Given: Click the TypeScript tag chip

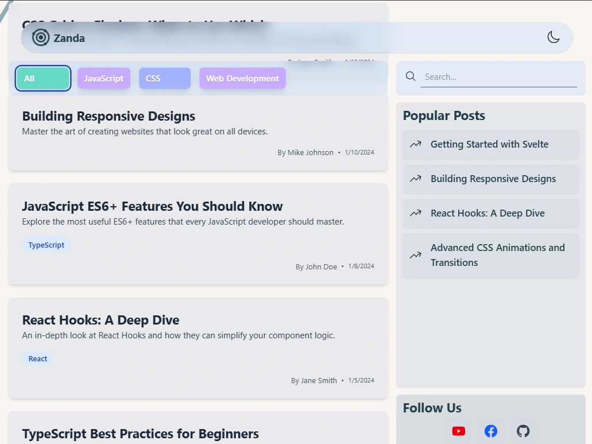Looking at the screenshot, I should 47,245.
